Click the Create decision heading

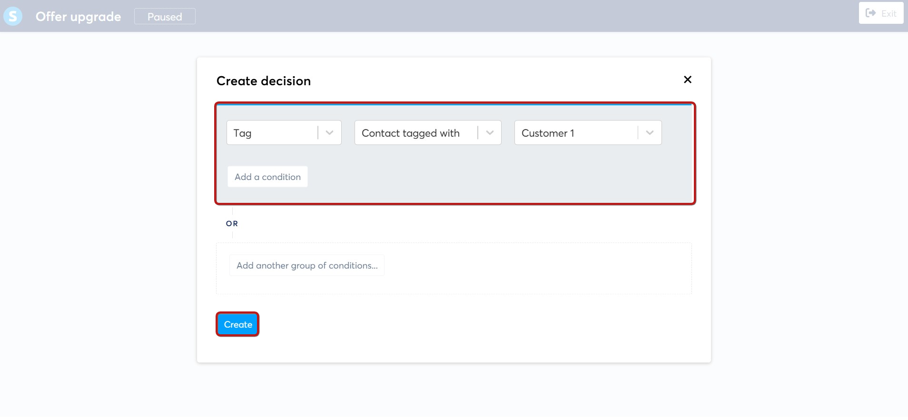tap(264, 81)
